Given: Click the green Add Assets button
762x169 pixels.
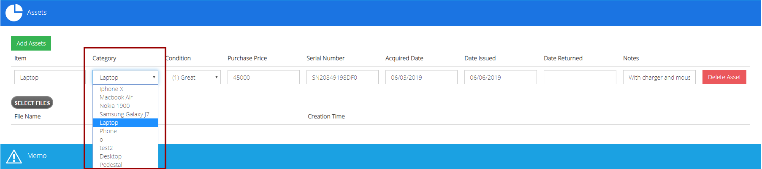Looking at the screenshot, I should click(x=31, y=43).
